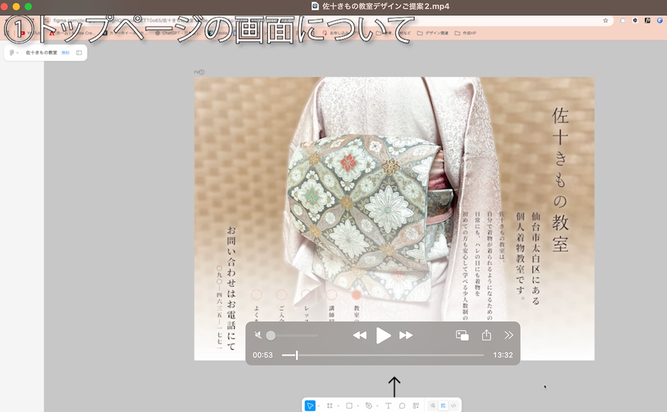Click the fast-forward button
Screen dimensions: 667x412
[x=406, y=336]
